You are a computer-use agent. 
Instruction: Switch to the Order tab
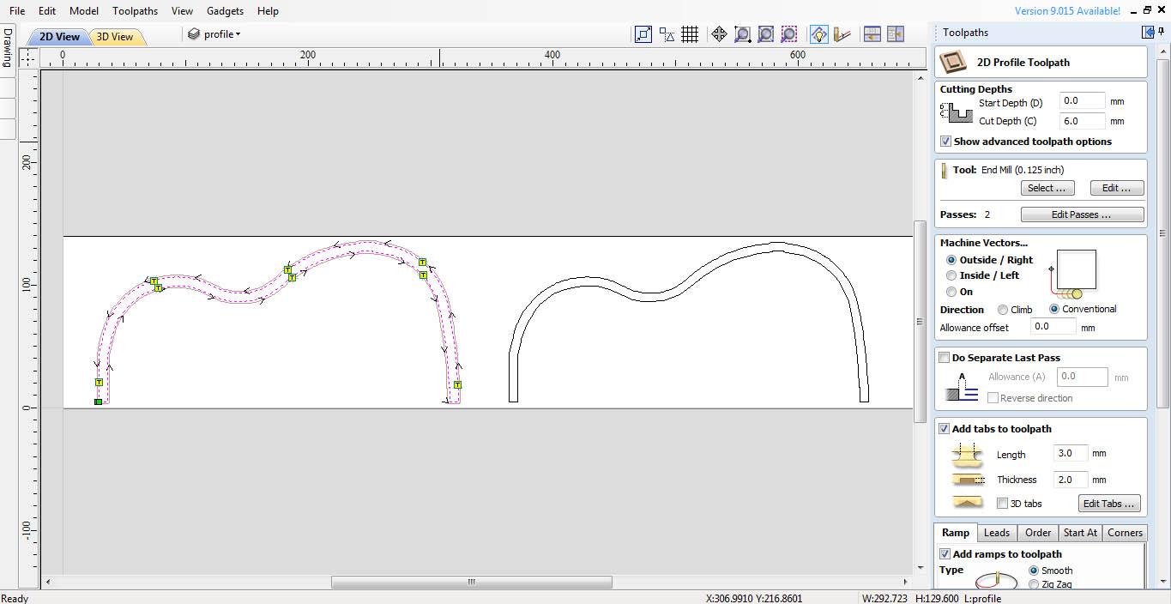click(1038, 533)
